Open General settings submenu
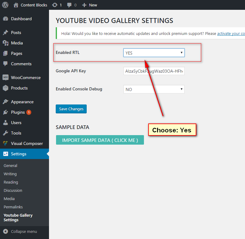This screenshot has width=245, height=239. 10,165
